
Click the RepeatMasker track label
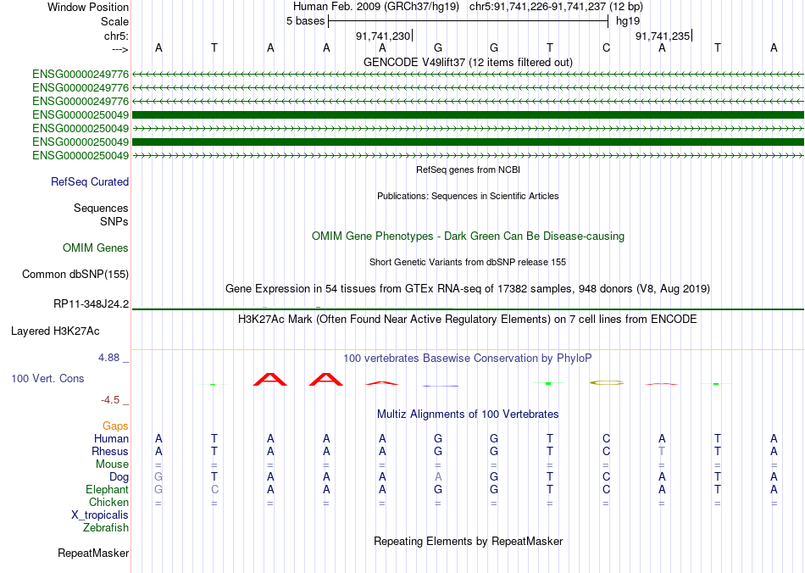(x=93, y=553)
